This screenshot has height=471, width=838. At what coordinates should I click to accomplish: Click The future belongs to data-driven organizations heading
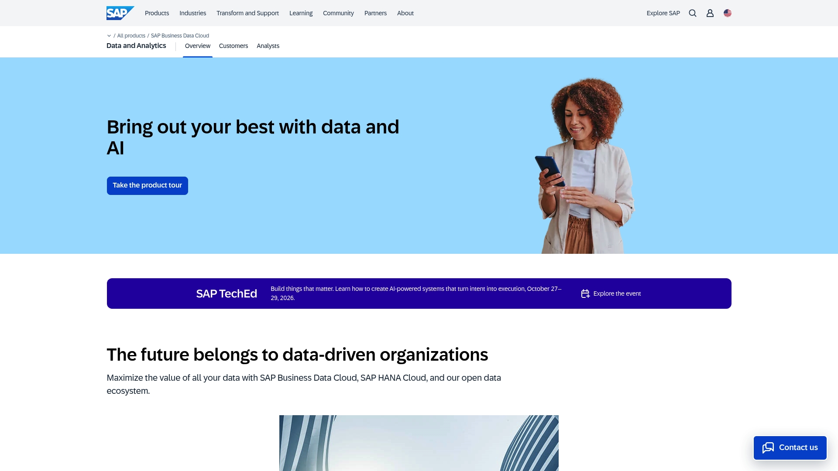click(297, 355)
